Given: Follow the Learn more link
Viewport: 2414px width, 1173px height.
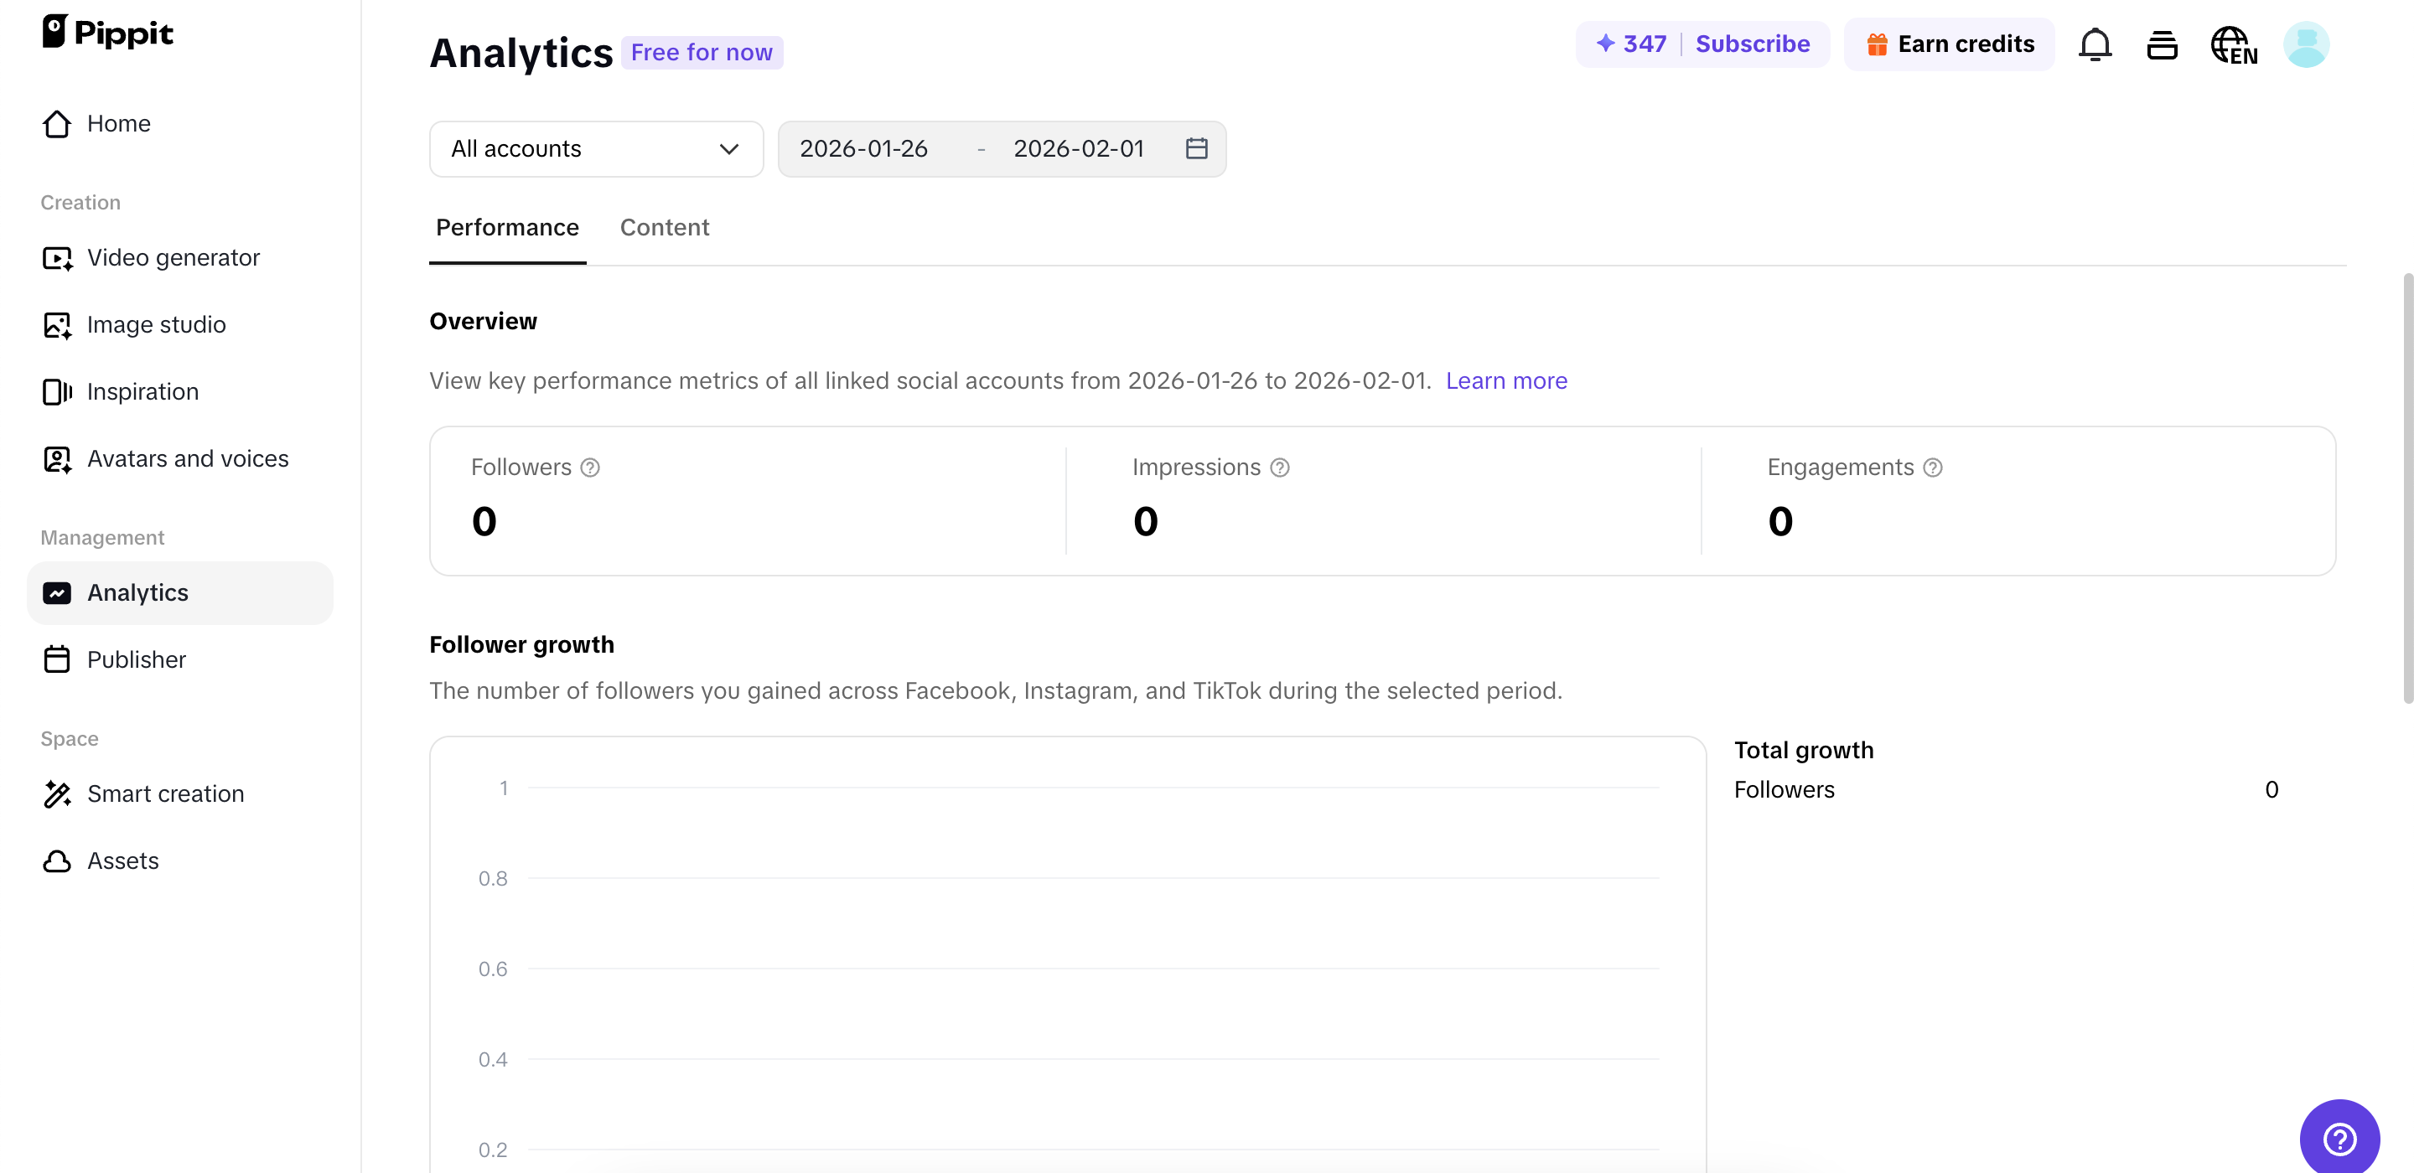Looking at the screenshot, I should coord(1506,380).
